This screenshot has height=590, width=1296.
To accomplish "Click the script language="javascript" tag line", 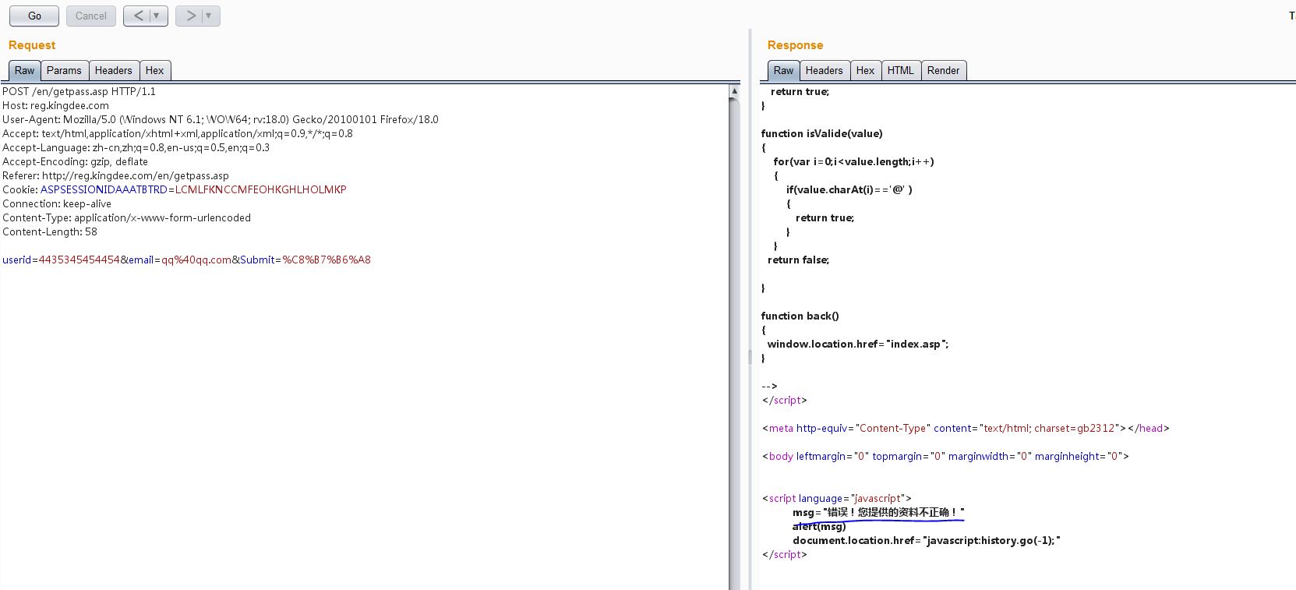I will click(x=837, y=498).
